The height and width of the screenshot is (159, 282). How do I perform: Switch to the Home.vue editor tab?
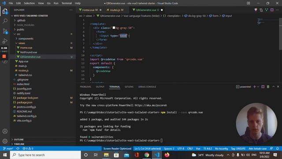point(90,10)
